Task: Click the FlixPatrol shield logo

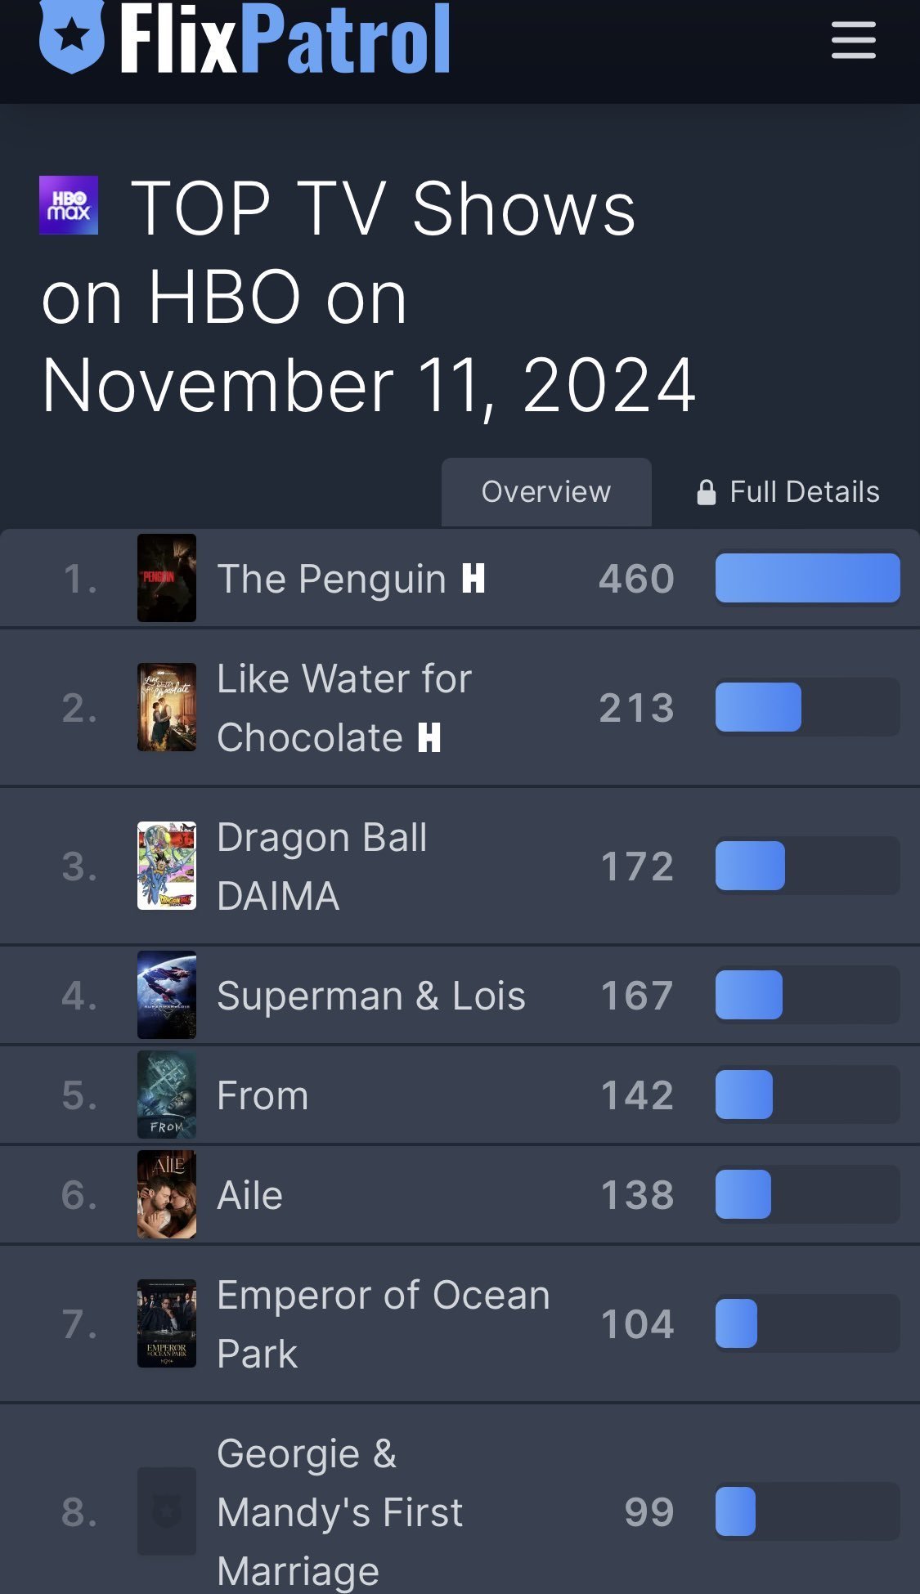Action: [72, 36]
